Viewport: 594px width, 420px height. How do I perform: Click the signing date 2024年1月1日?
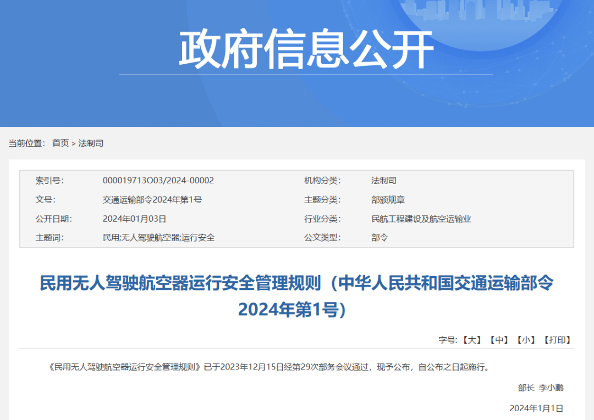click(536, 408)
